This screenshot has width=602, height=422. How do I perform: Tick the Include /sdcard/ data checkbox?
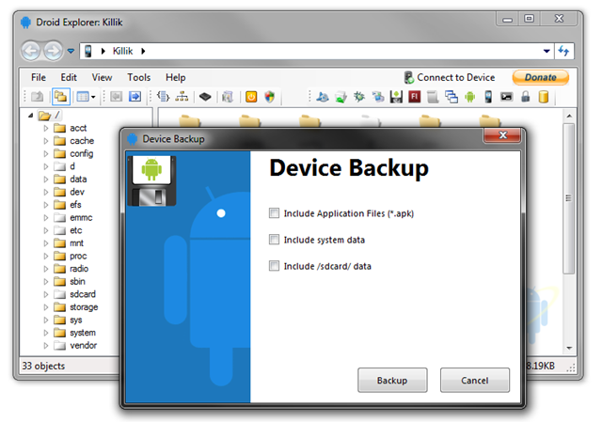(x=274, y=266)
